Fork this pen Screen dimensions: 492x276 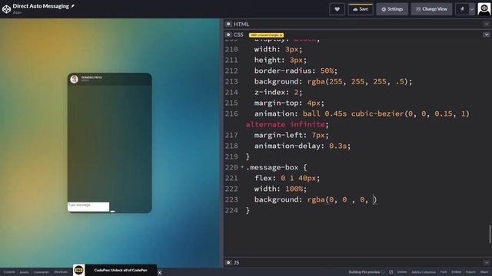[444, 272]
